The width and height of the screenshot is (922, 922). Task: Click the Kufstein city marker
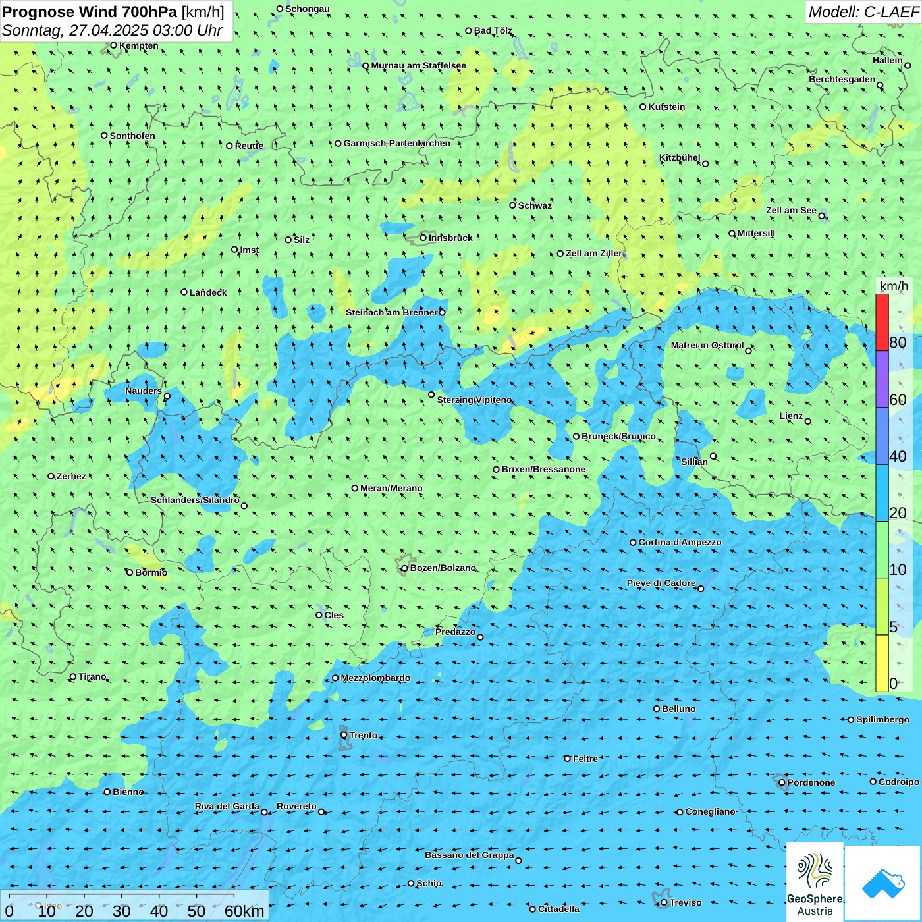[x=643, y=107]
